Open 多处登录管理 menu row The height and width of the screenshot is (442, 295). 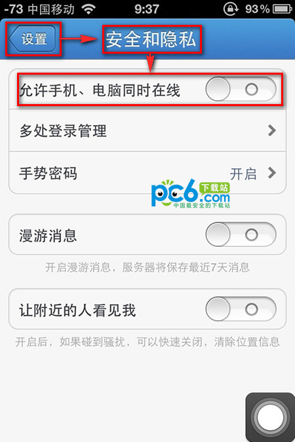[x=147, y=130]
